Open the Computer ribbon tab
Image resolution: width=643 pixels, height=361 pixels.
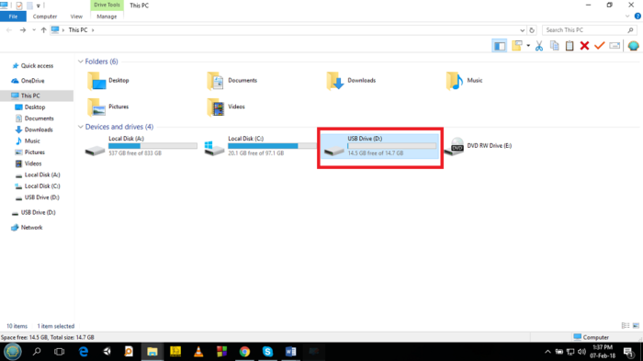[x=45, y=17]
